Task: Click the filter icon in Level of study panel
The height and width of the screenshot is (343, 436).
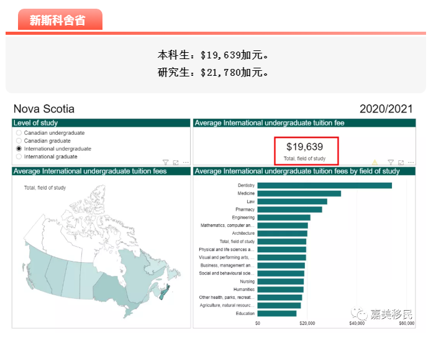Action: [x=166, y=162]
